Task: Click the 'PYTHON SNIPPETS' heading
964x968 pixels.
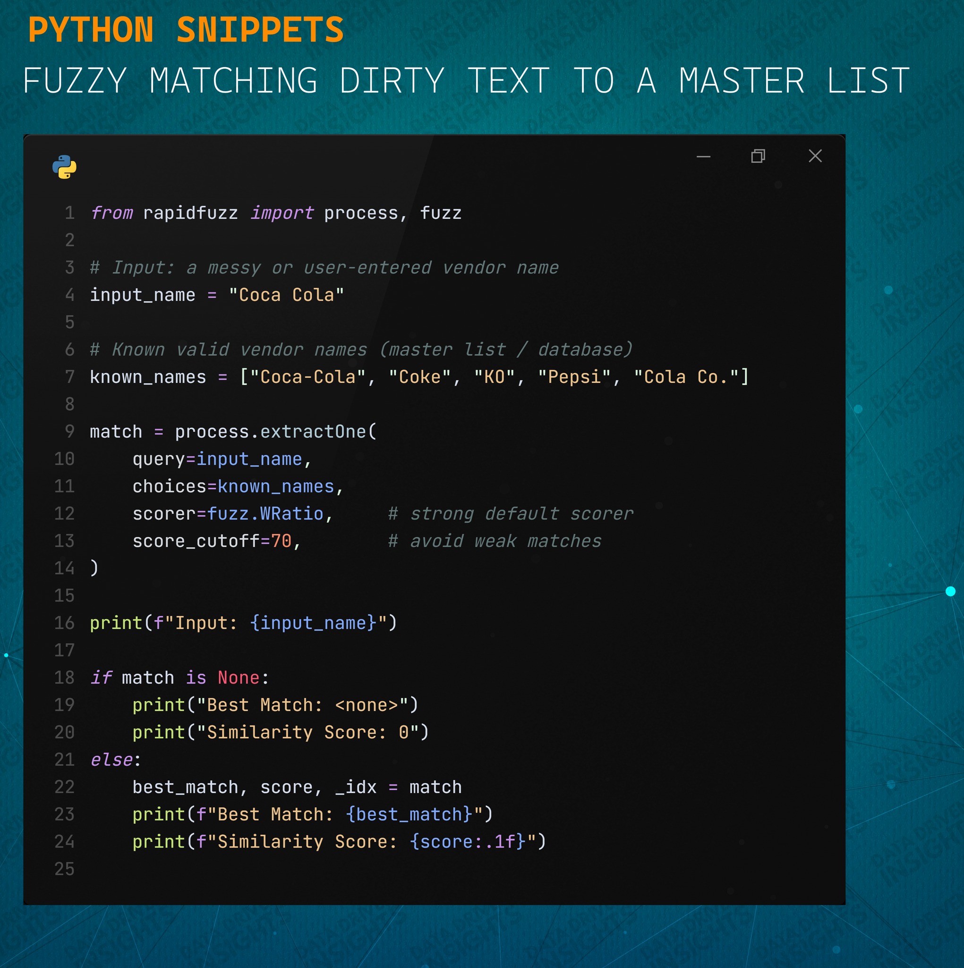Action: point(186,30)
